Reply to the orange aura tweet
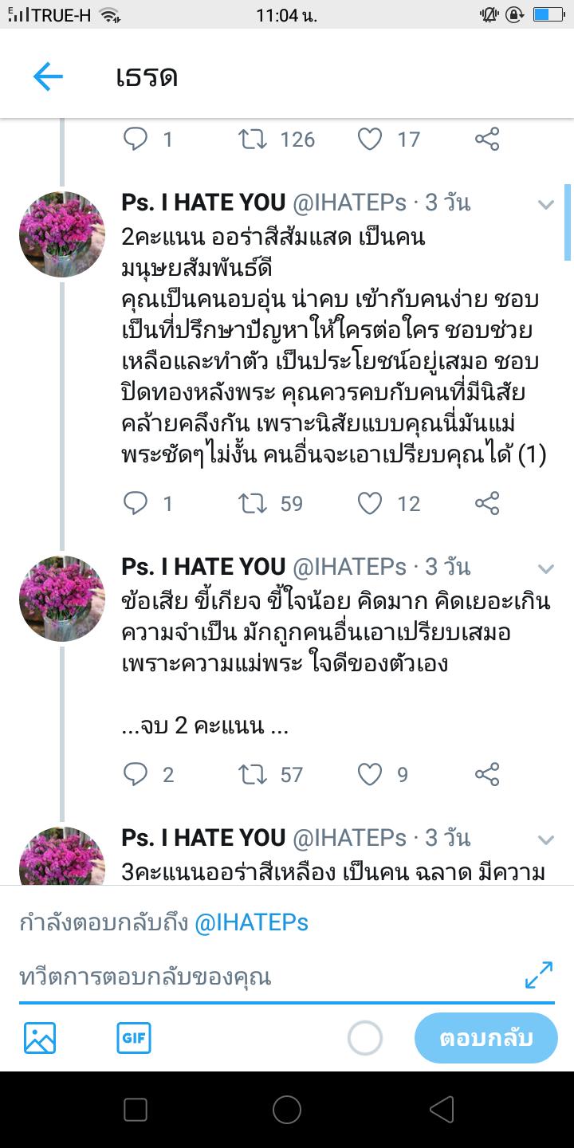Viewport: 574px width, 1148px height. [136, 503]
